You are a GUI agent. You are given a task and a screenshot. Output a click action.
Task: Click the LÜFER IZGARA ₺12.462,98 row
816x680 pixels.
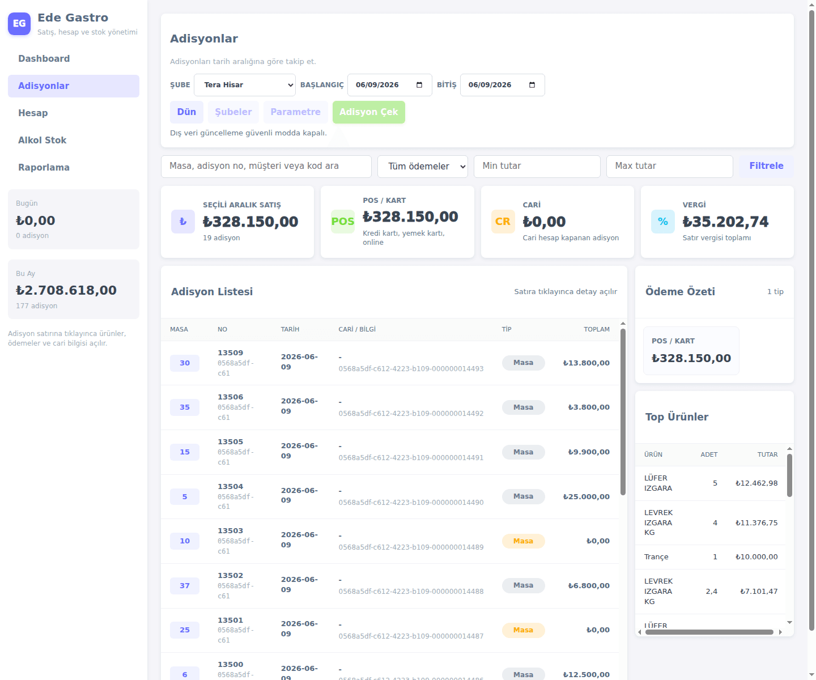click(x=711, y=483)
